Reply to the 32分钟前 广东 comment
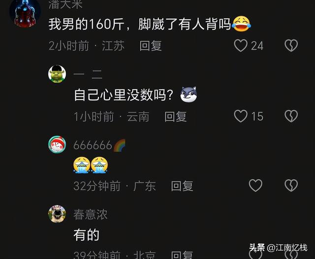This screenshot has height=259, width=315. pyautogui.click(x=182, y=186)
